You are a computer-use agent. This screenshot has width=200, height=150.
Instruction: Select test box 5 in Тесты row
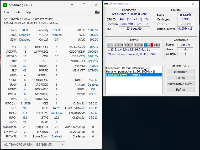pos(125,45)
